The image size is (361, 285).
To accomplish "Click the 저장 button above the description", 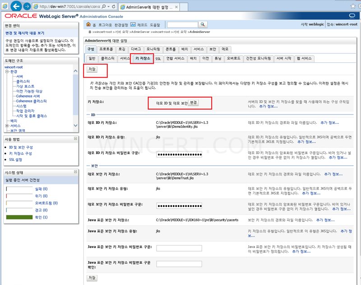I will [x=92, y=70].
